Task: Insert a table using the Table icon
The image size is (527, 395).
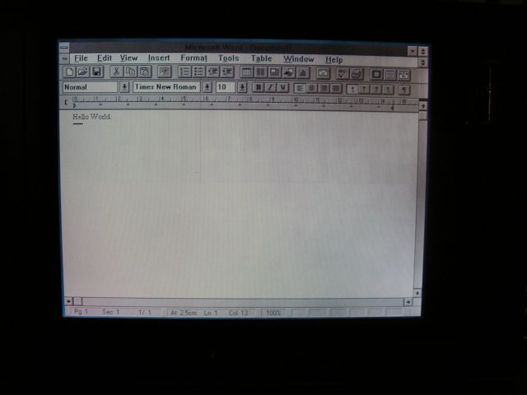Action: pos(246,72)
